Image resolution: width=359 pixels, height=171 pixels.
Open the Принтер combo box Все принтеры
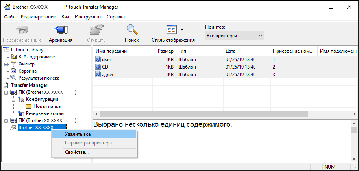click(x=235, y=36)
